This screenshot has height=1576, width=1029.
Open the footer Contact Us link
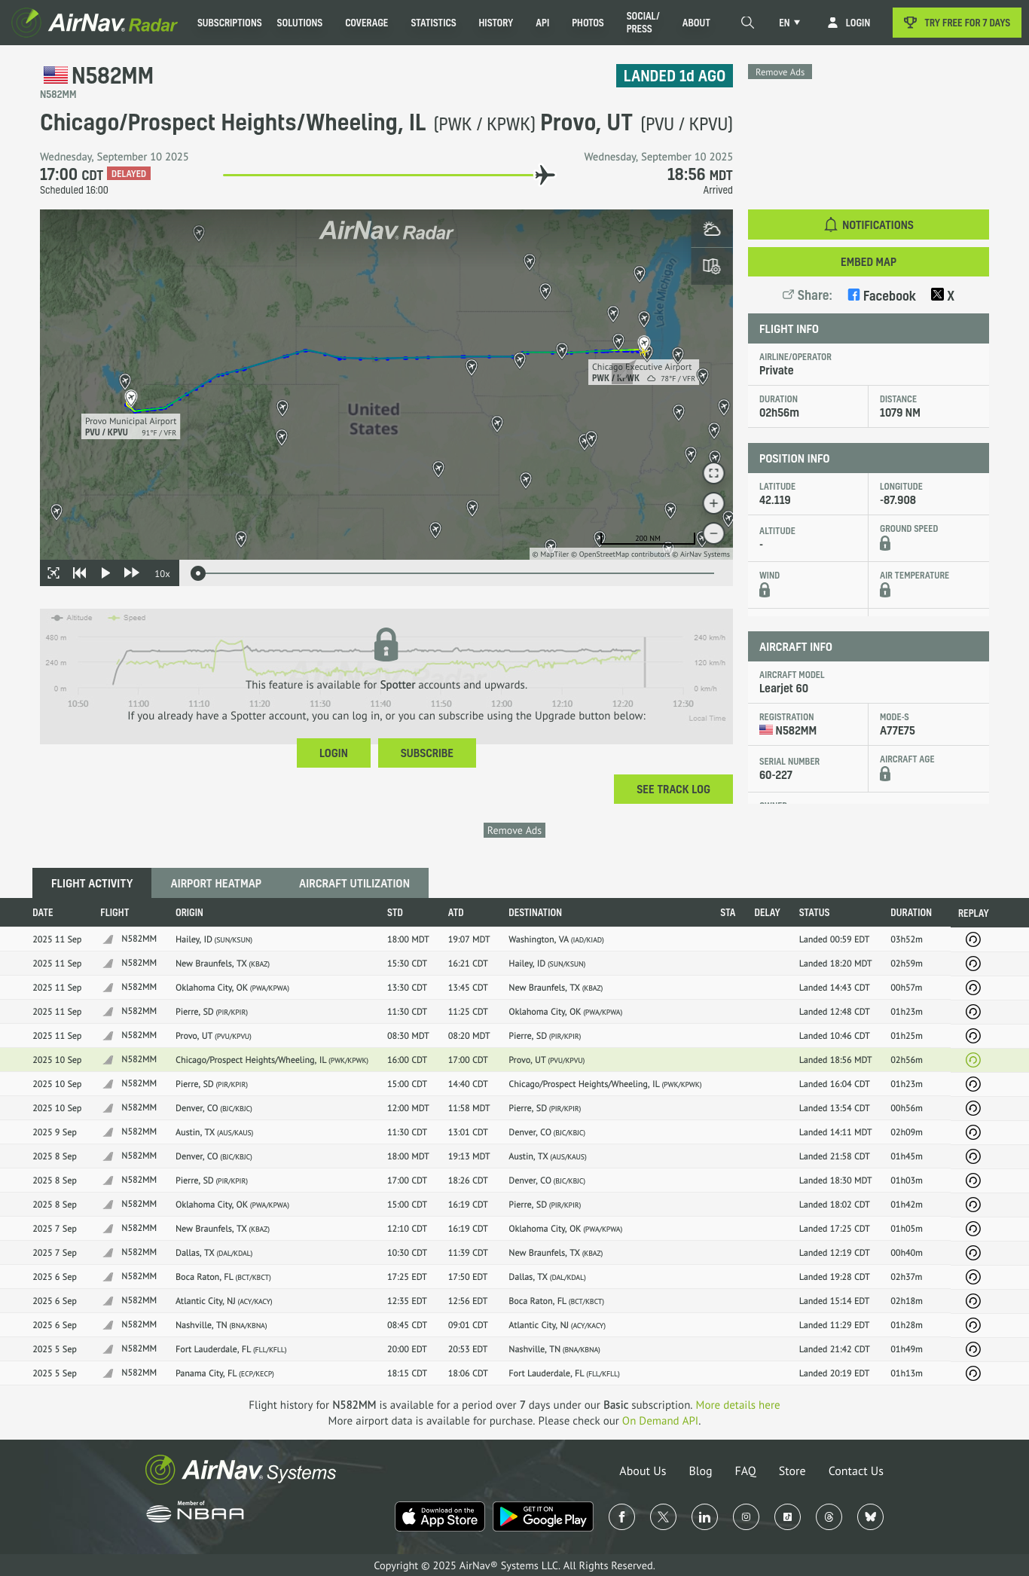coord(856,1471)
